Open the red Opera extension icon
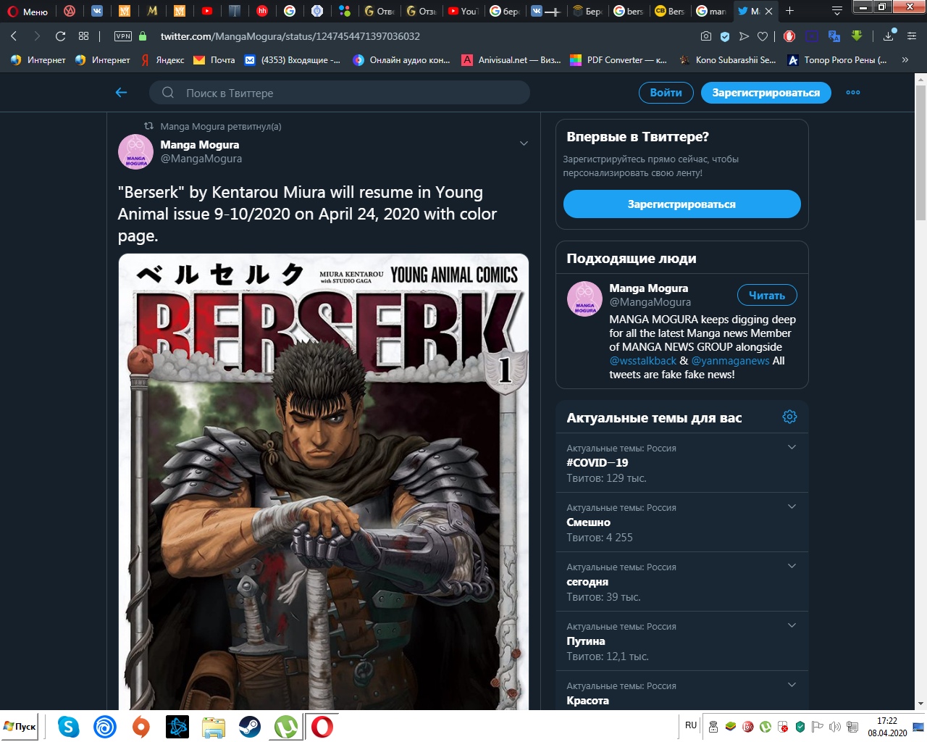Image resolution: width=927 pixels, height=742 pixels. 789,36
